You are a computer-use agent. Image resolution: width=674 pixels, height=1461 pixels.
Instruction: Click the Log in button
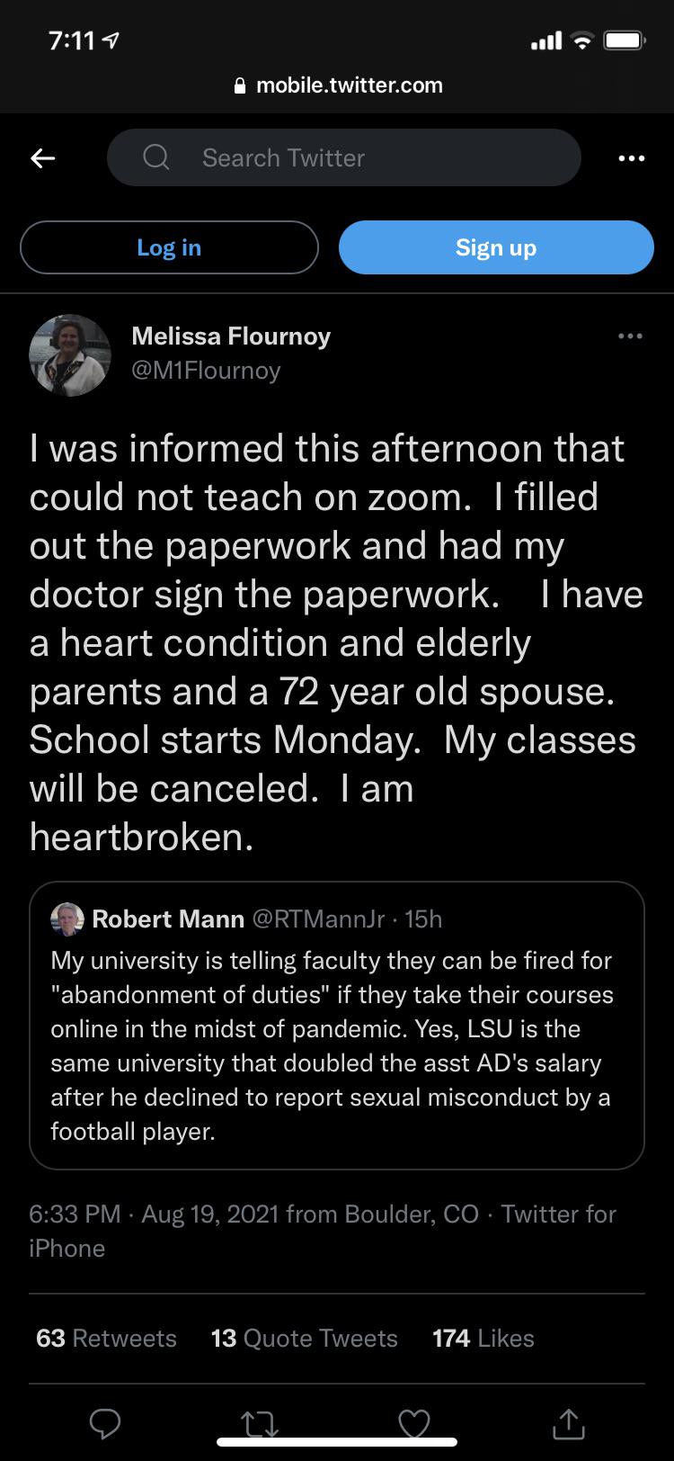169,247
